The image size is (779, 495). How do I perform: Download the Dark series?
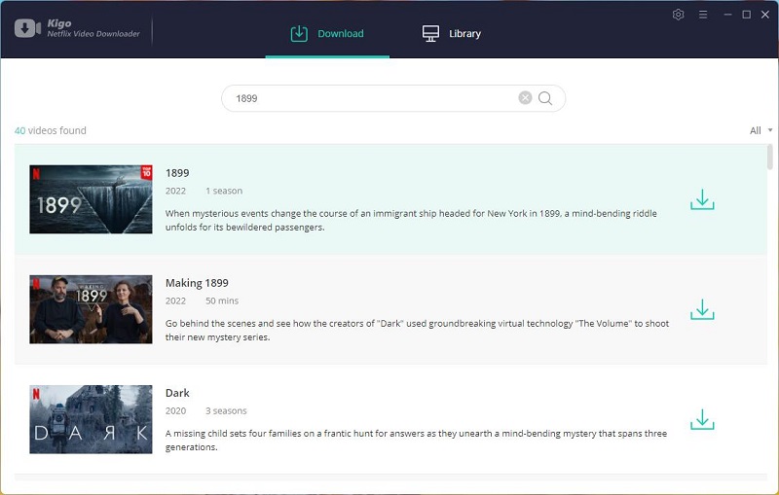(702, 419)
